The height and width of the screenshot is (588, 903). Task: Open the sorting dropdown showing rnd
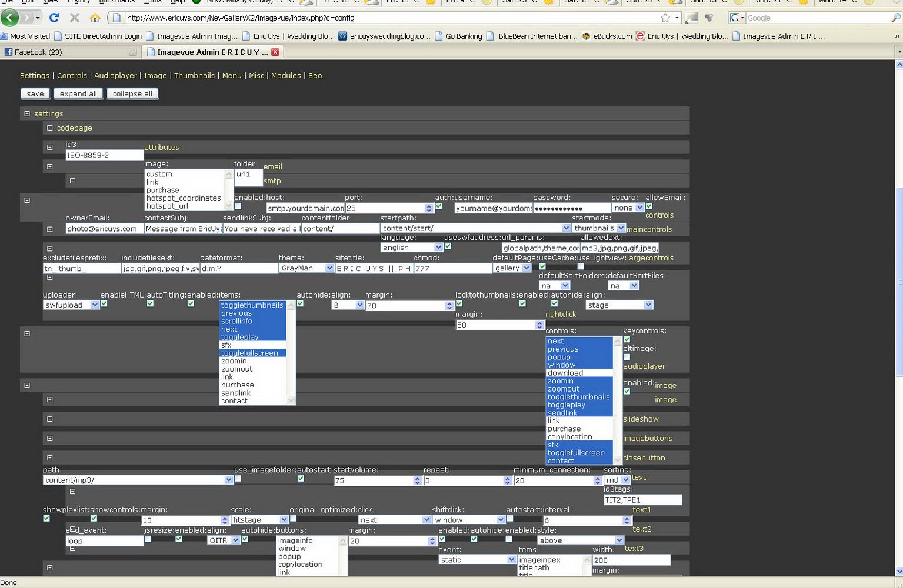[x=617, y=480]
